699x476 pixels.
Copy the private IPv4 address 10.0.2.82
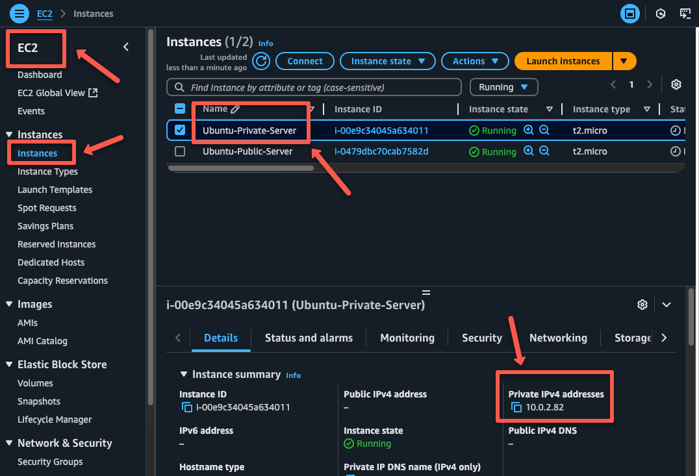tap(516, 407)
